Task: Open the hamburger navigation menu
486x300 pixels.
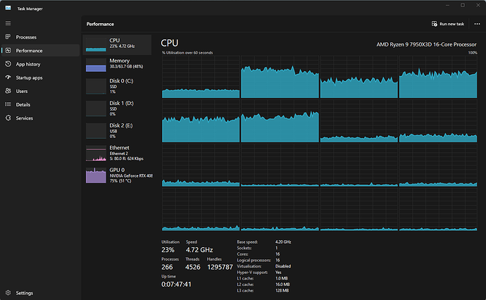Action: 8,23
